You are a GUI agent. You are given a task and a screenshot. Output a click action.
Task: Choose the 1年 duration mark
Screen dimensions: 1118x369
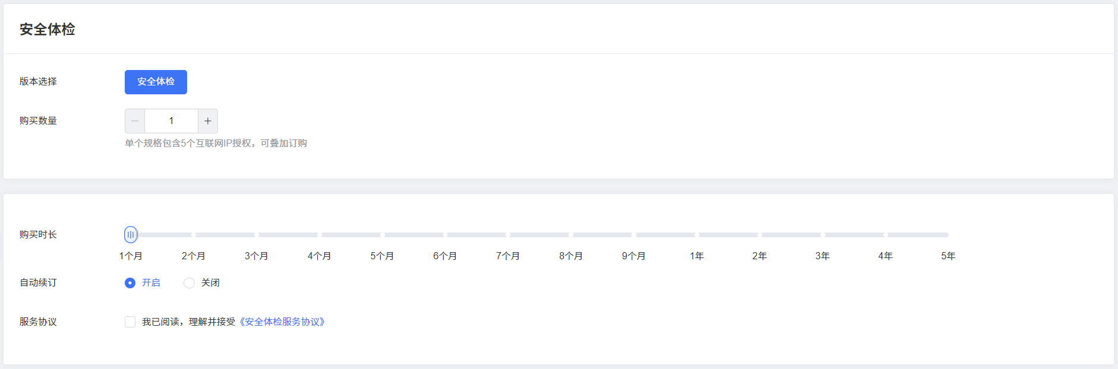[697, 256]
